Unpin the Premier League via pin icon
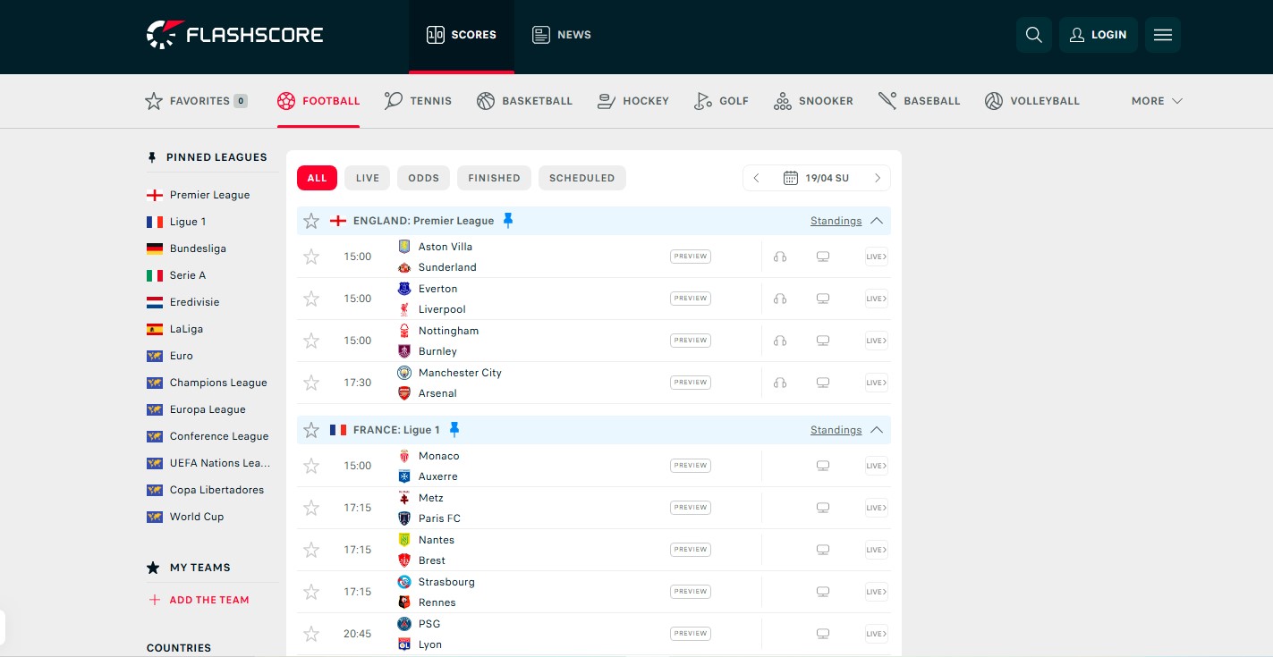 [508, 220]
